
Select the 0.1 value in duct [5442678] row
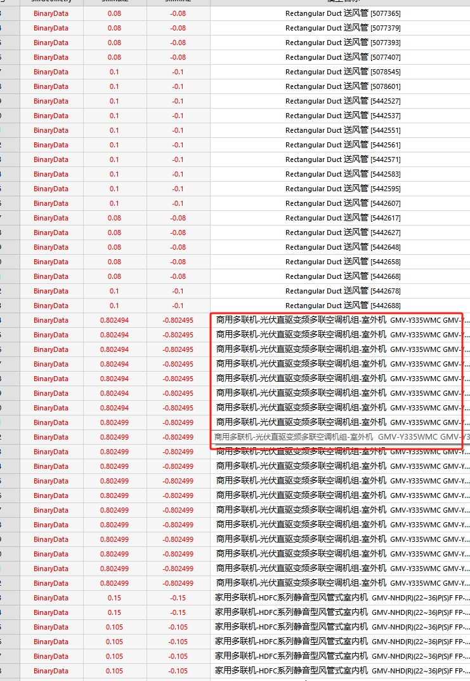click(114, 292)
